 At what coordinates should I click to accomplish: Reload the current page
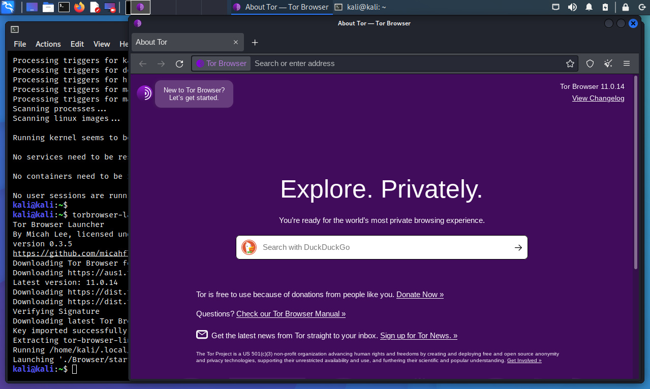pos(179,63)
